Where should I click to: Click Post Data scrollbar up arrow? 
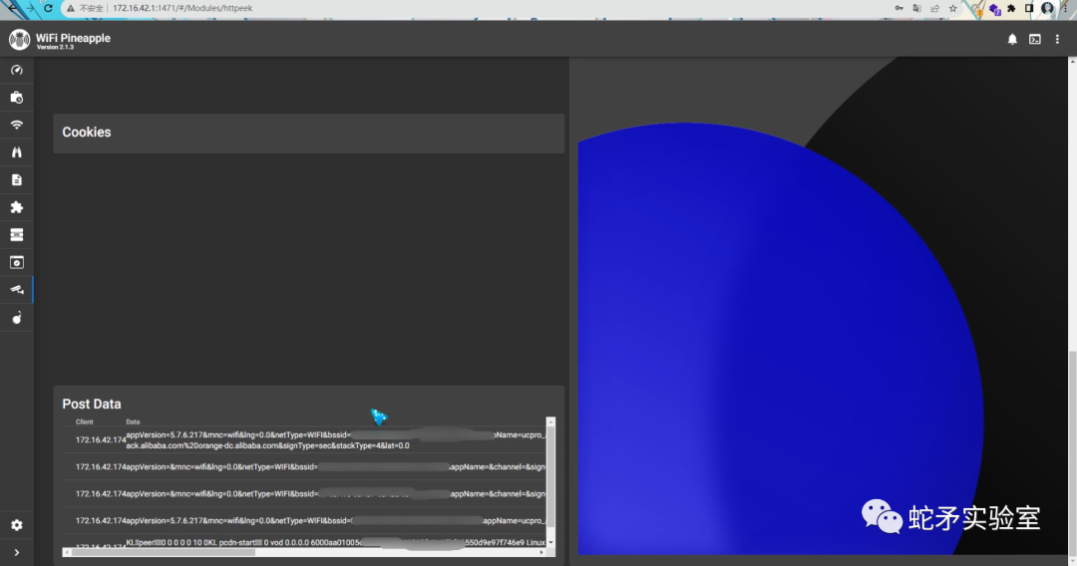click(550, 422)
